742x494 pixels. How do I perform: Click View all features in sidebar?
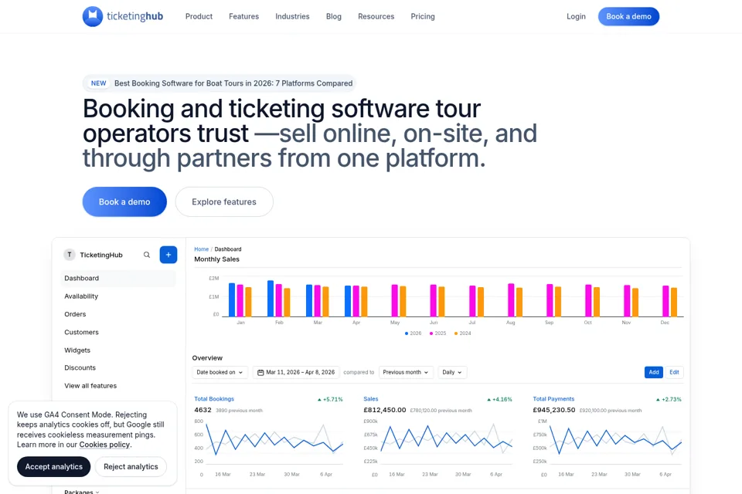pyautogui.click(x=90, y=386)
